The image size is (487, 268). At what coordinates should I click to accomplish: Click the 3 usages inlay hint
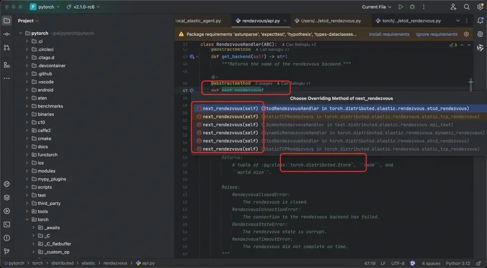pyautogui.click(x=263, y=84)
